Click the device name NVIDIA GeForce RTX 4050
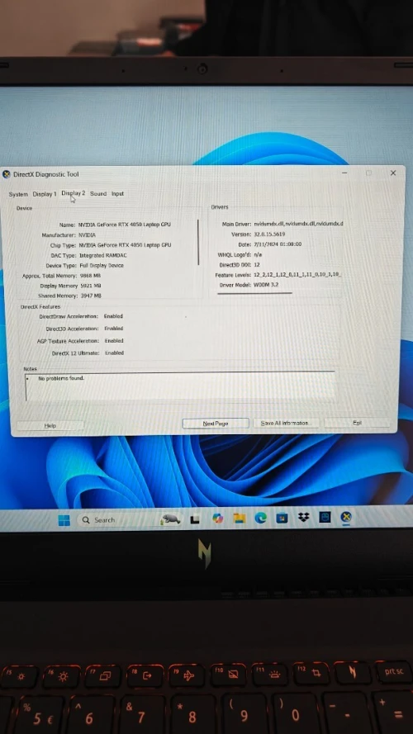Viewport: 413px width, 734px height. [125, 225]
